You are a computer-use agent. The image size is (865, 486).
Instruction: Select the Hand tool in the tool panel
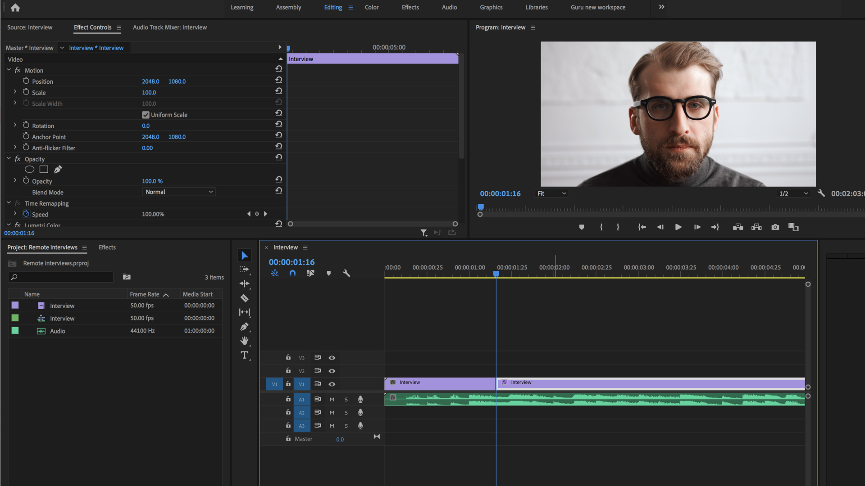(245, 341)
